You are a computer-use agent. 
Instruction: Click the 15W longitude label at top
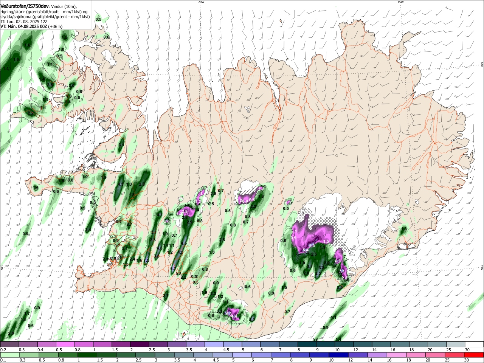[x=400, y=2]
